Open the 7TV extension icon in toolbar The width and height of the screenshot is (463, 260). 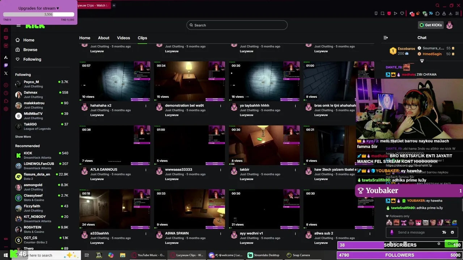[431, 13]
